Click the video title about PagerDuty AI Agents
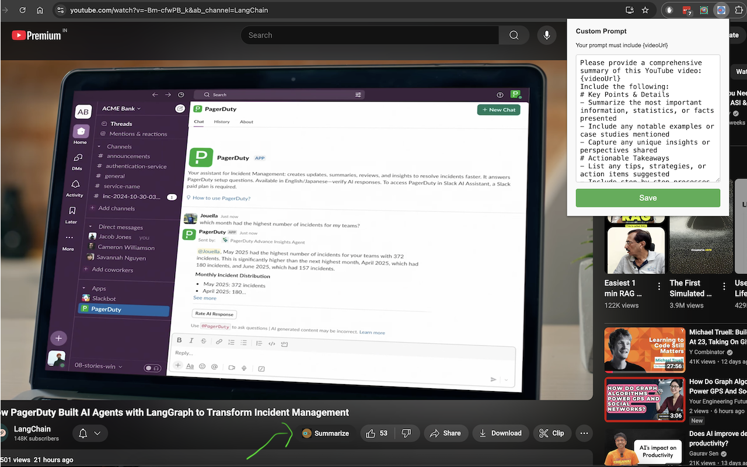The height and width of the screenshot is (467, 747). [x=174, y=412]
